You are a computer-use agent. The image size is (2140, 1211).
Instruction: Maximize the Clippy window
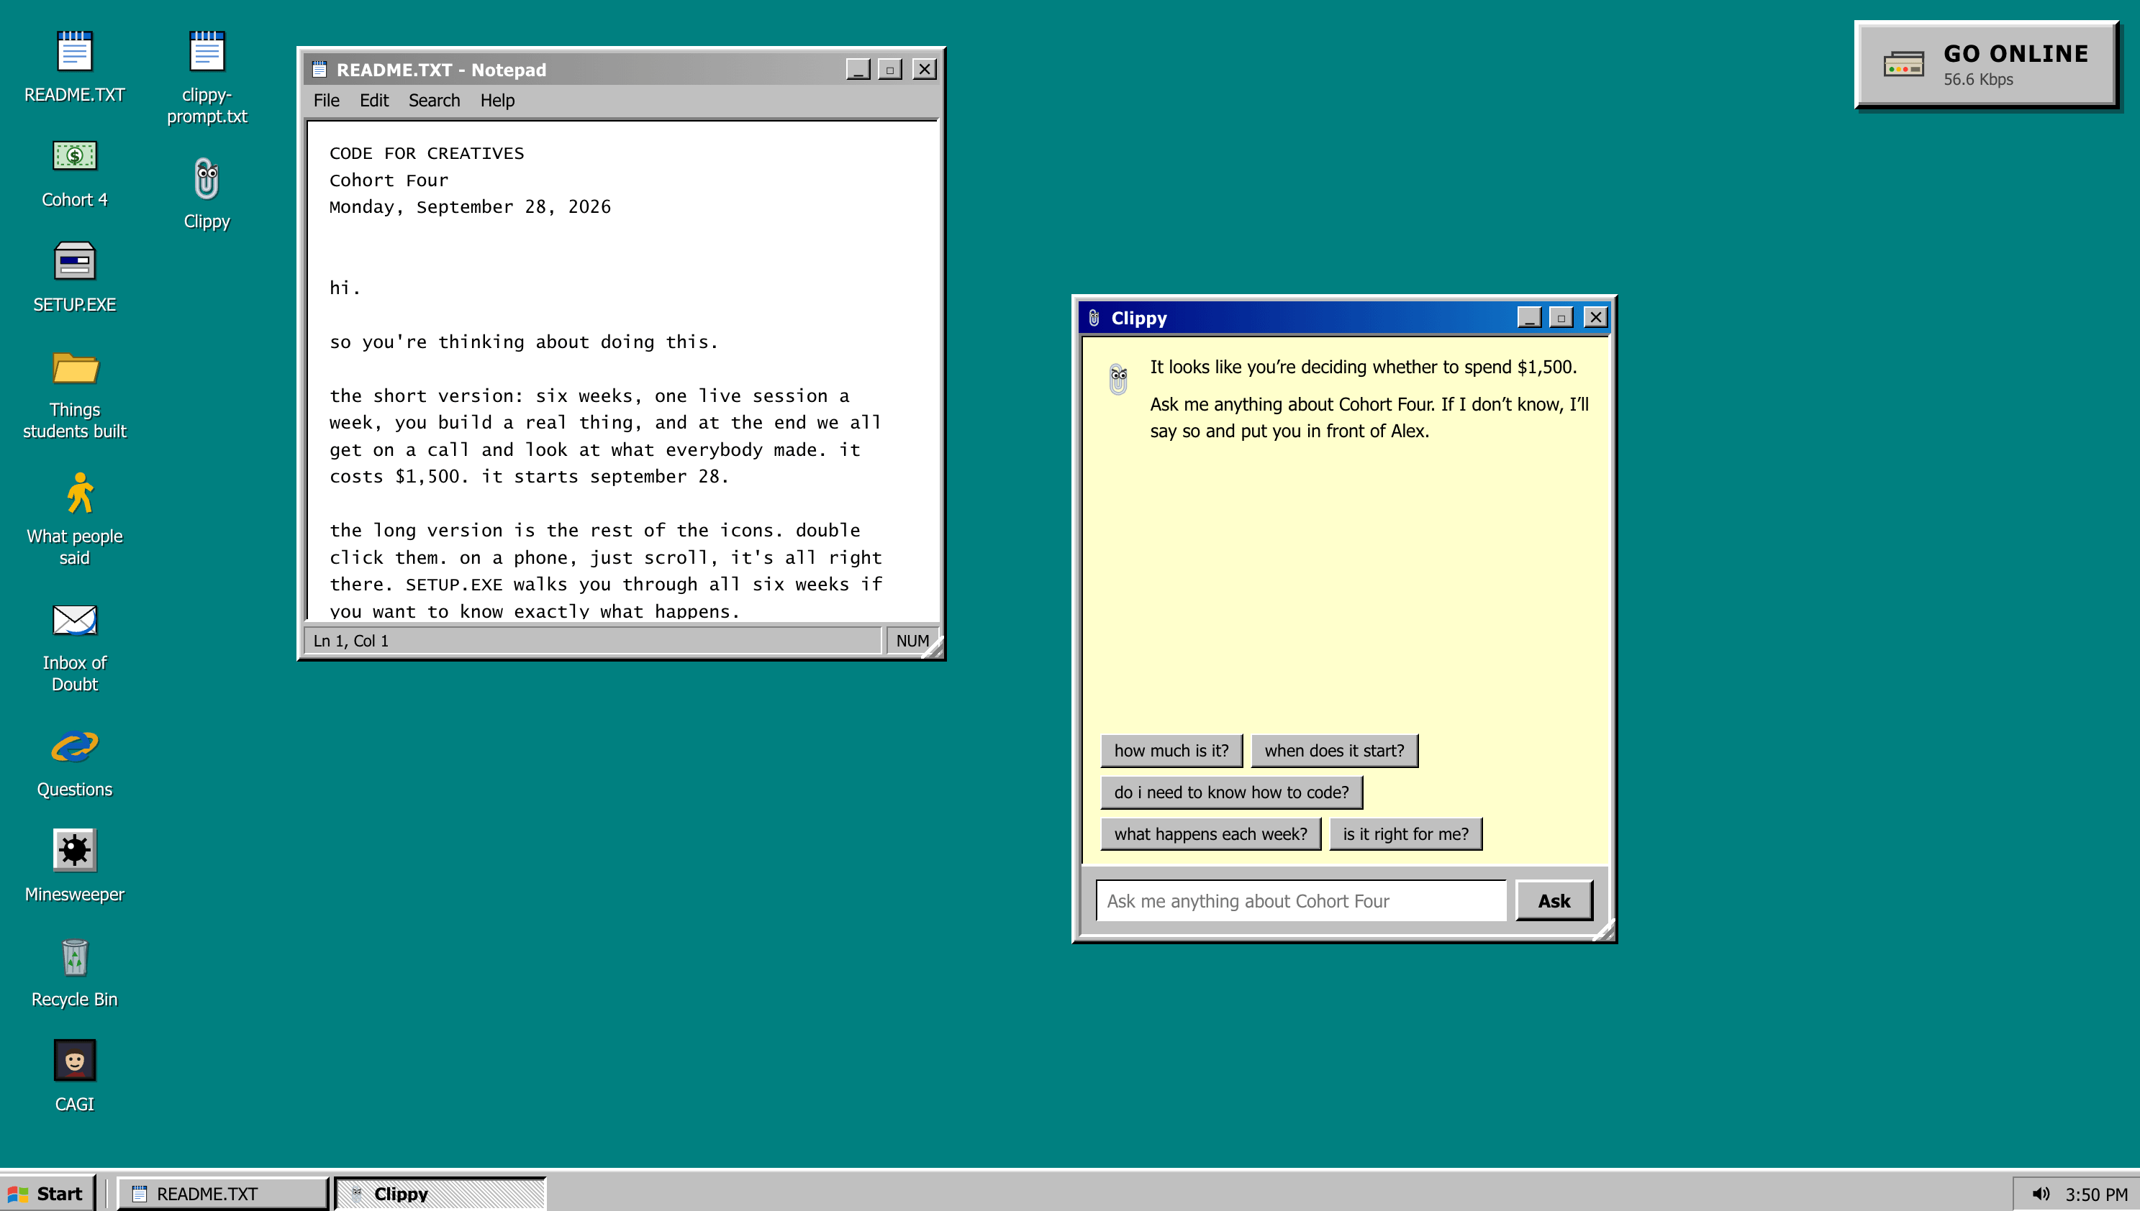[x=1561, y=317]
